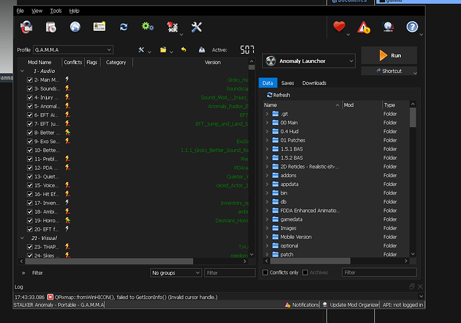The height and width of the screenshot is (323, 461).
Task: Expand the gamedata folder
Action: (267, 219)
